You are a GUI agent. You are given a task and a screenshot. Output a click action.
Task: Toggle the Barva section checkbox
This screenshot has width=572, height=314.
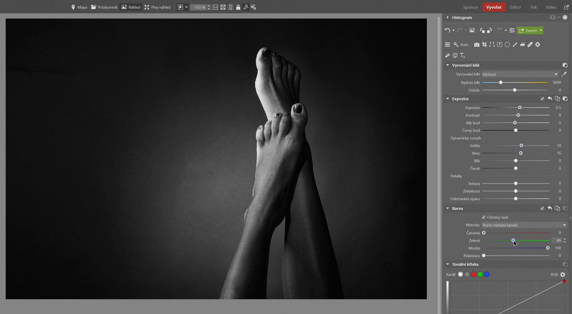tap(542, 209)
